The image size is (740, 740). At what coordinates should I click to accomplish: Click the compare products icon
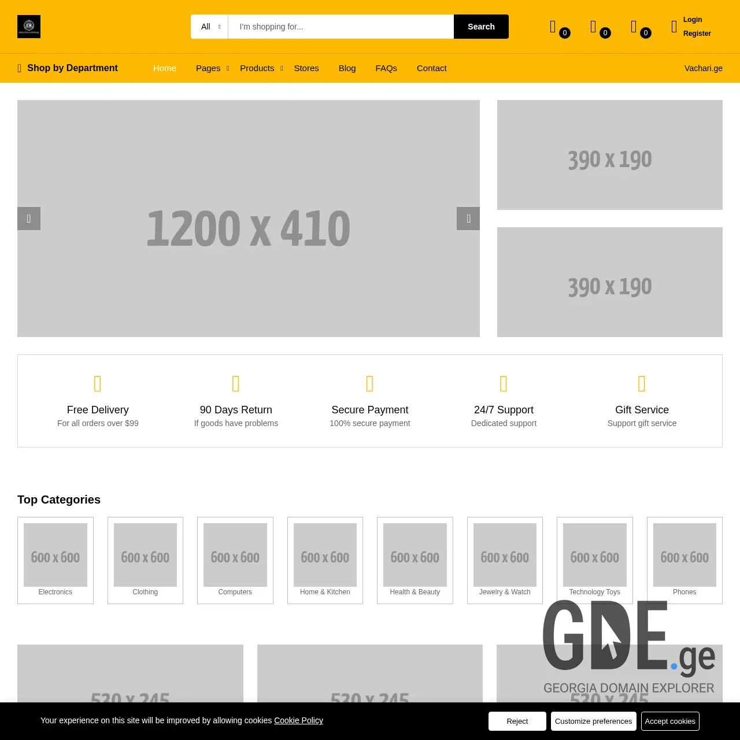pos(552,26)
